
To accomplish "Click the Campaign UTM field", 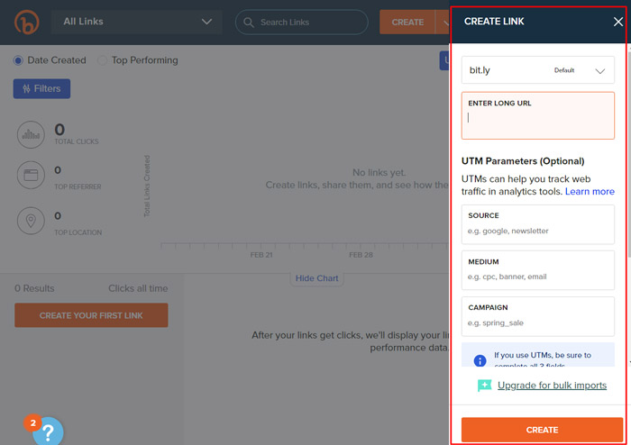I will tap(537, 316).
